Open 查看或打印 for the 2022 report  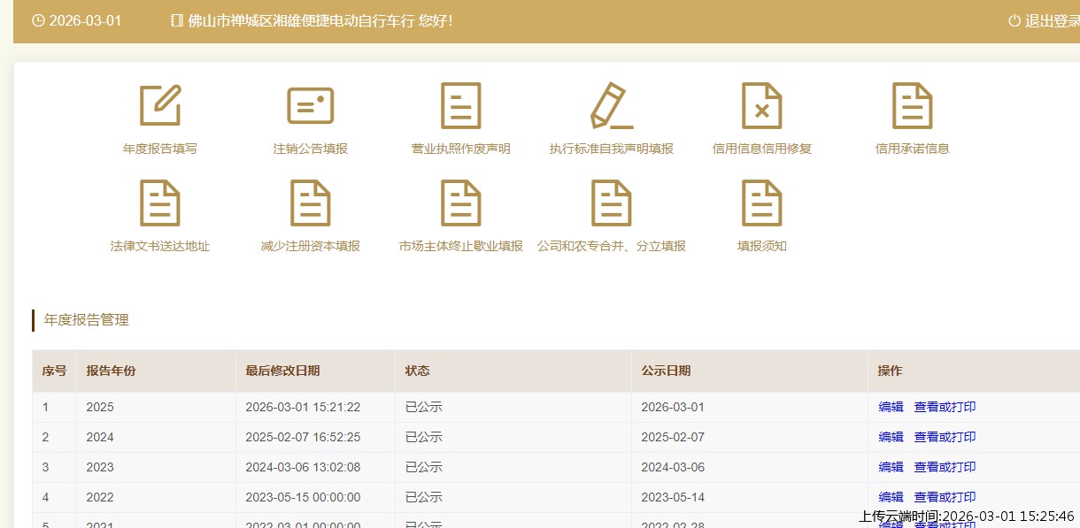(945, 497)
